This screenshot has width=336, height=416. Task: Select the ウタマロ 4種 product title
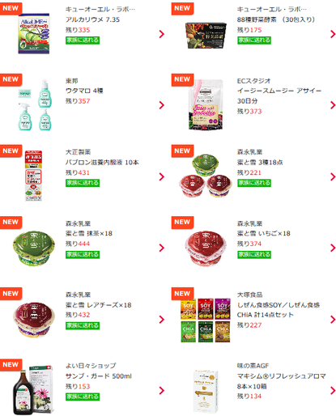click(84, 91)
